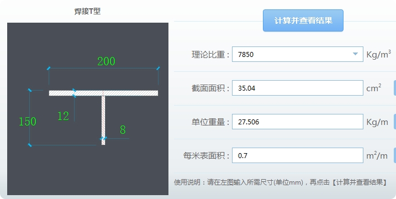The width and height of the screenshot is (396, 199).
Task: Select the web thickness dimension 8
Action: click(x=123, y=130)
